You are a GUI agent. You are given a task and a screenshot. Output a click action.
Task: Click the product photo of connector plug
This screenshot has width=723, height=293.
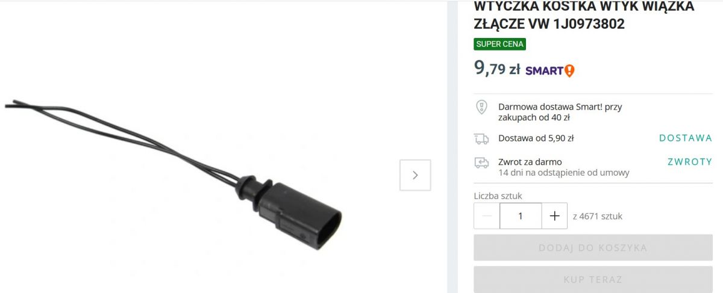point(175,176)
